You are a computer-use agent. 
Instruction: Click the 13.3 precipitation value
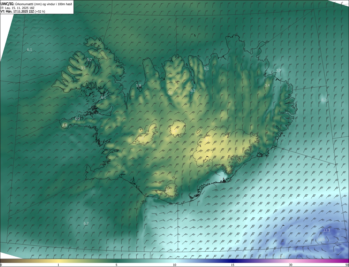pyautogui.click(x=327, y=230)
